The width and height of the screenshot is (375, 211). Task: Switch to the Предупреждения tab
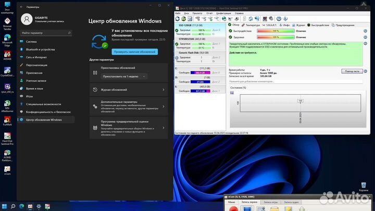coord(343,25)
